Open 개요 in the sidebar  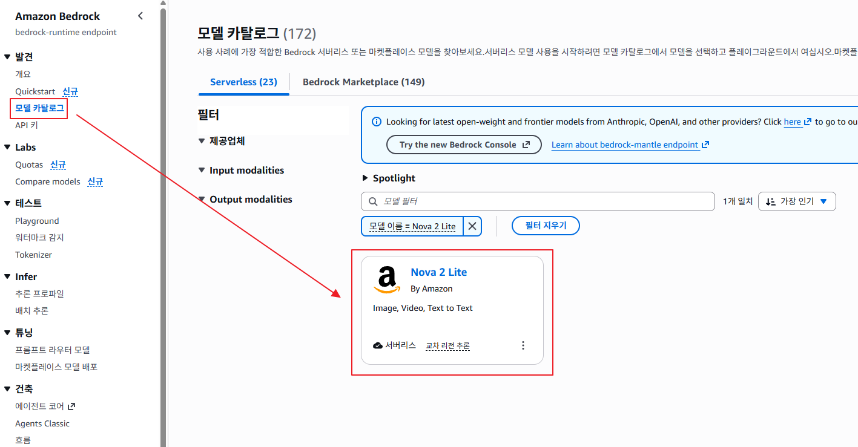23,74
